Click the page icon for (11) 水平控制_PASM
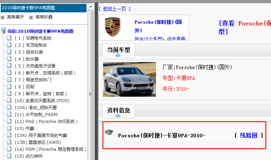 pyautogui.click(x=9, y=114)
